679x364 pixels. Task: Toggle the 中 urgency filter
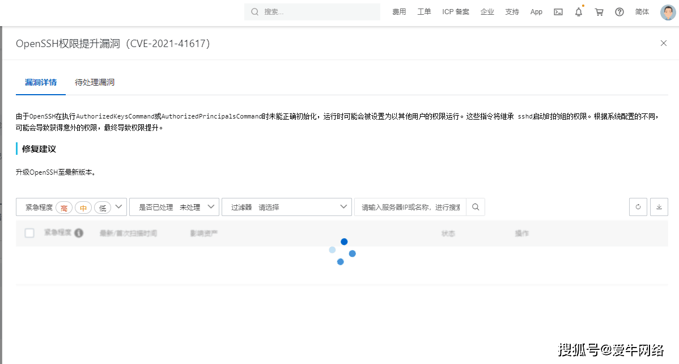pos(83,208)
